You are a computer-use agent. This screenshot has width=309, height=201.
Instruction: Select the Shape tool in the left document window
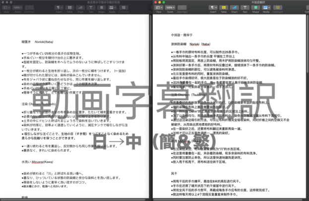(103, 8)
